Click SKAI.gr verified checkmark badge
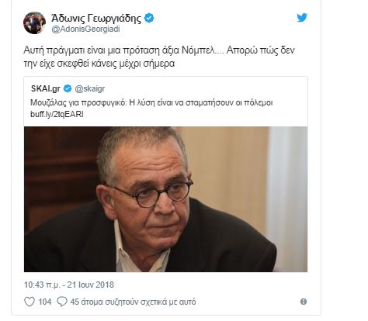Image resolution: width=368 pixels, height=321 pixels. [68, 88]
